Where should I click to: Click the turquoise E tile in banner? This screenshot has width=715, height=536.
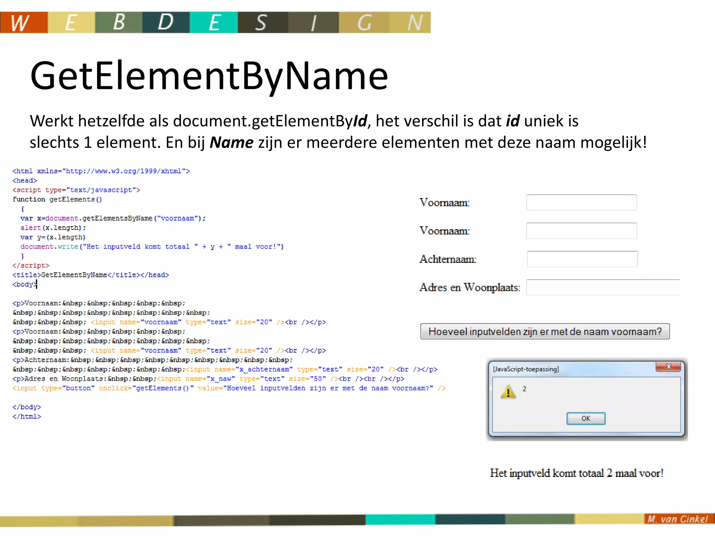pyautogui.click(x=214, y=22)
